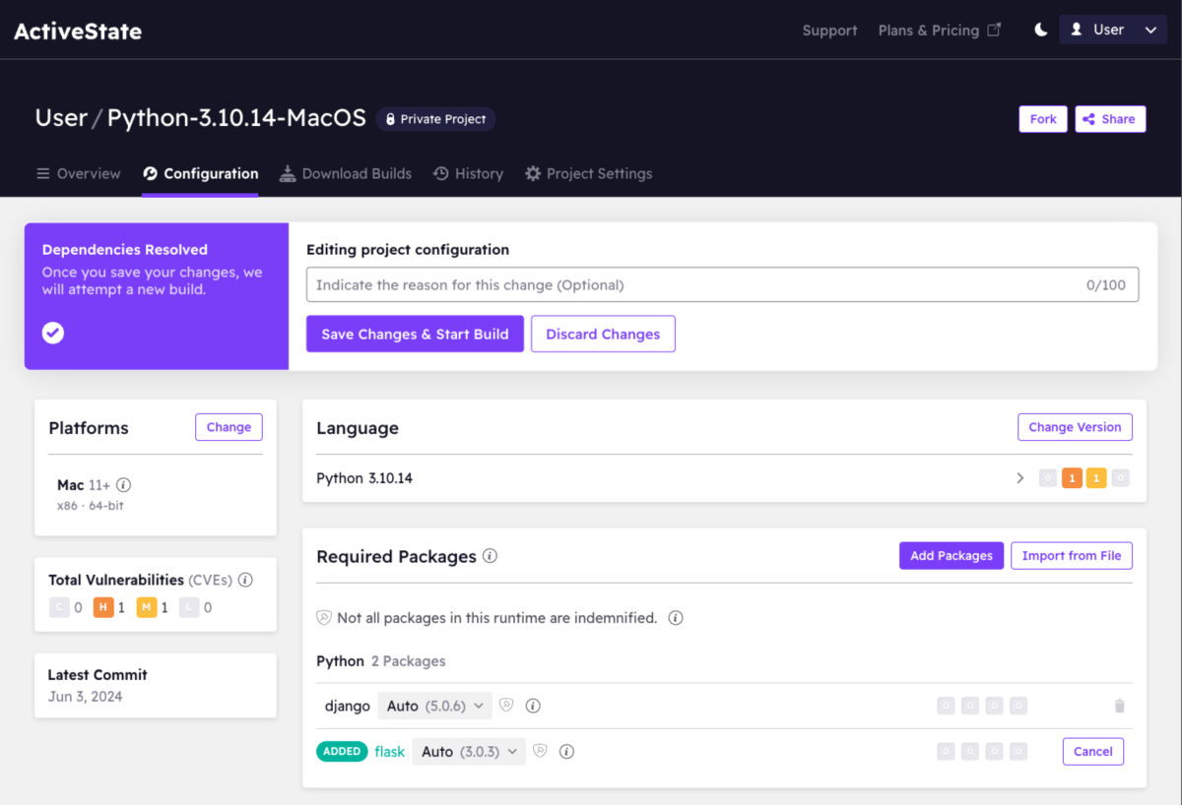The image size is (1182, 805).
Task: Click the info icon in the django row
Action: tap(533, 706)
